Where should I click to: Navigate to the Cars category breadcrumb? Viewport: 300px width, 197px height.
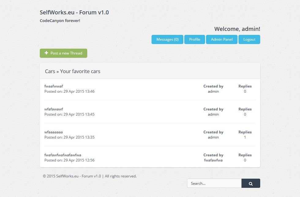click(x=50, y=71)
